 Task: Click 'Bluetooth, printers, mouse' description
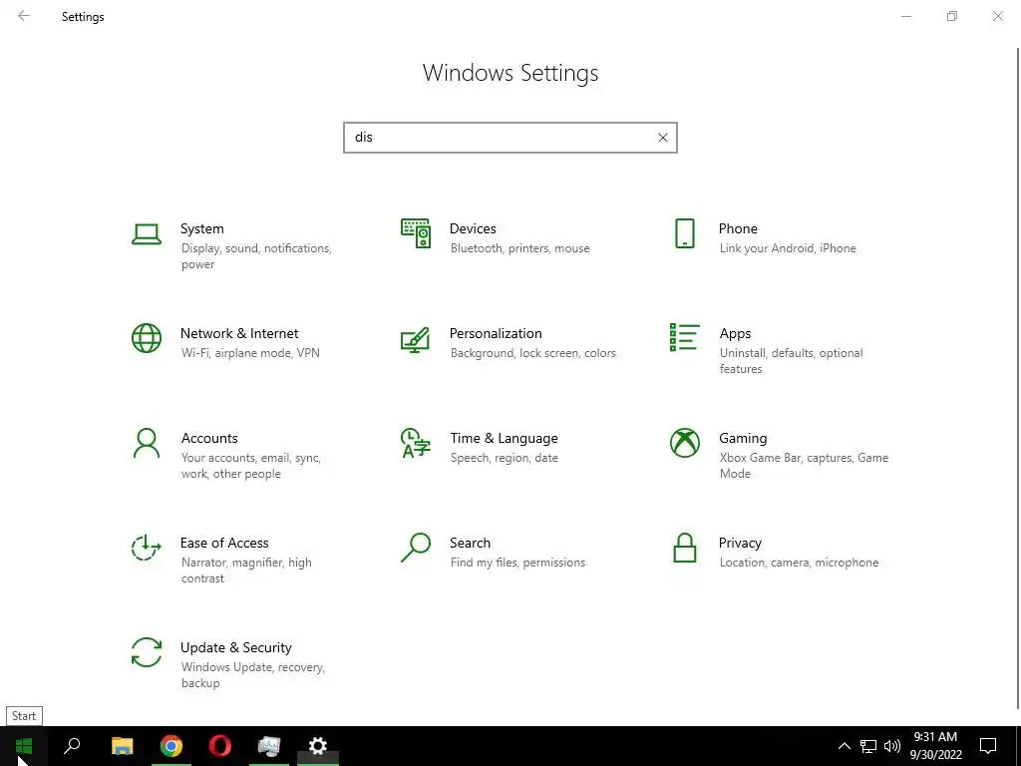519,248
